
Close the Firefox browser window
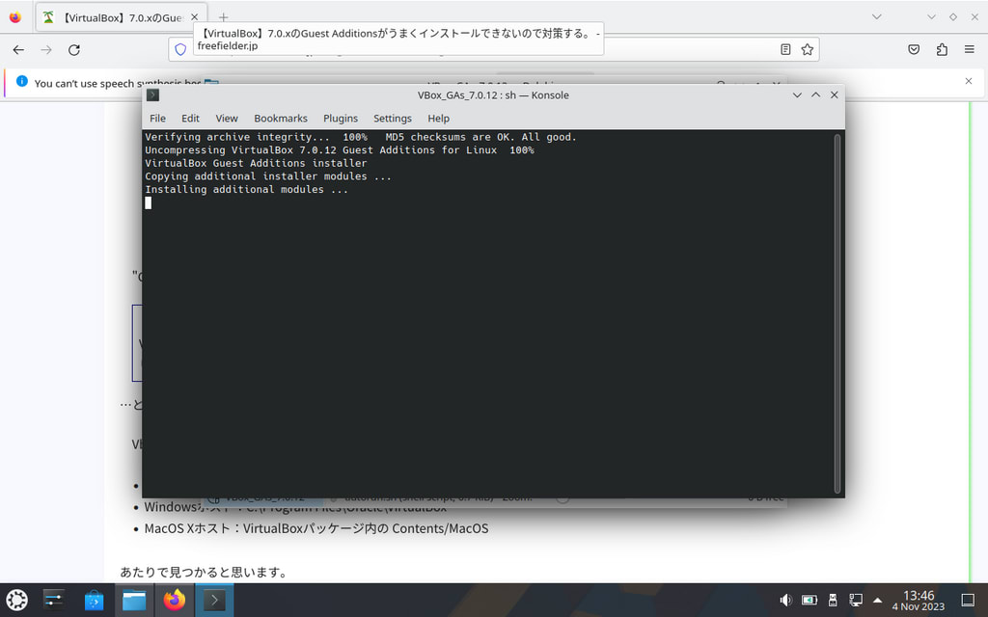[x=974, y=17]
